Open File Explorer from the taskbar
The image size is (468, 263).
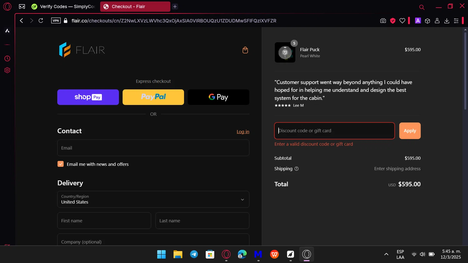point(178,254)
